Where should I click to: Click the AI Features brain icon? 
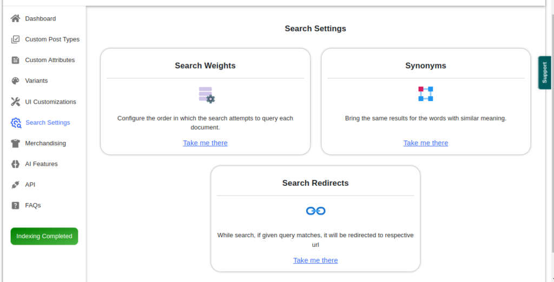[x=15, y=164]
